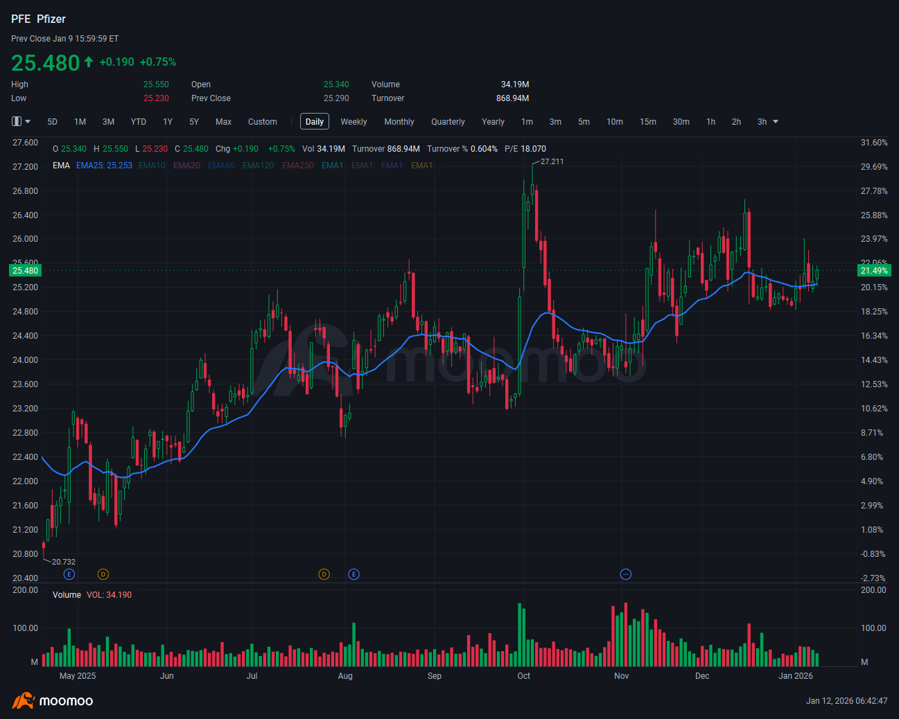Select the Max time range
899x719 pixels.
coord(223,122)
